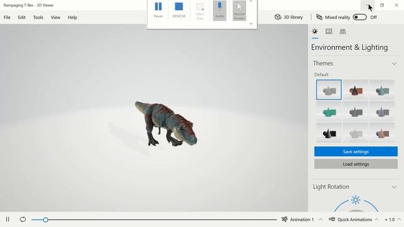Open the 3D library
Viewport: 404px width, 227px height.
pos(289,17)
